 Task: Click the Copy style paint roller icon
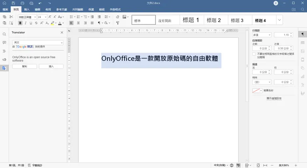click(117, 23)
